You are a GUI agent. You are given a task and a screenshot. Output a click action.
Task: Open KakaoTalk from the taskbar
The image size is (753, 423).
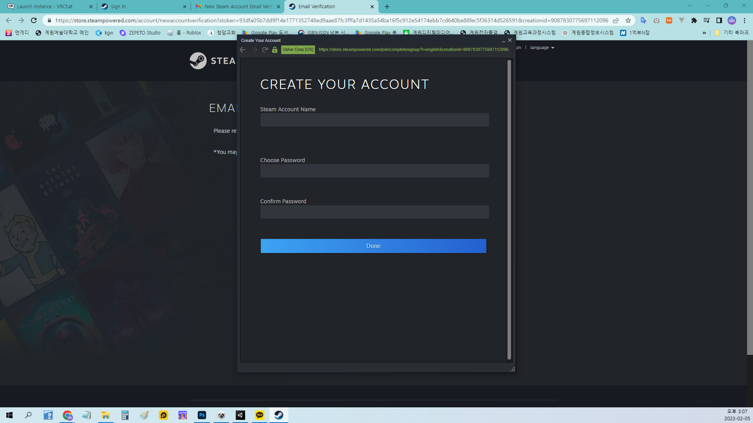click(x=260, y=415)
